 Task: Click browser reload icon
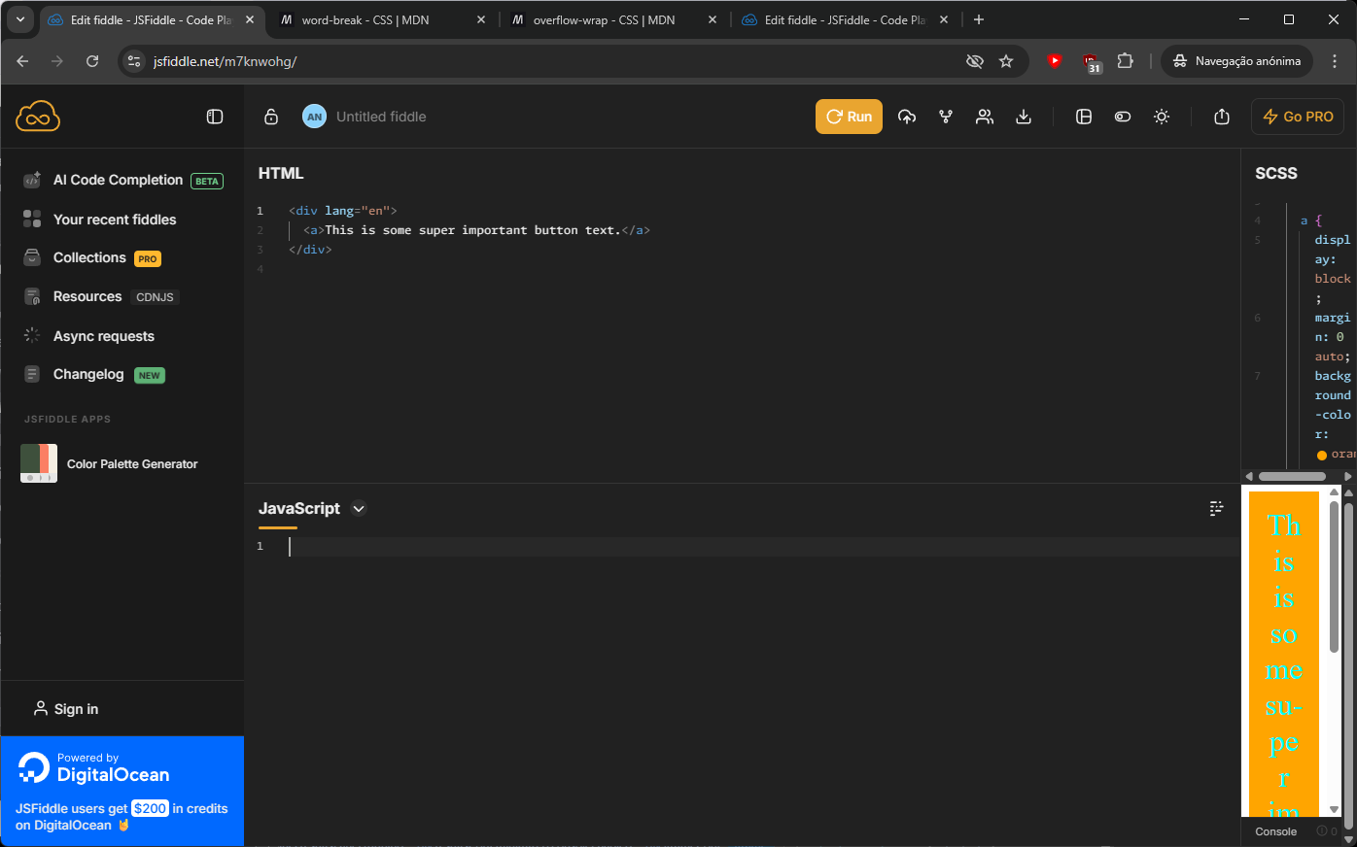(x=92, y=61)
